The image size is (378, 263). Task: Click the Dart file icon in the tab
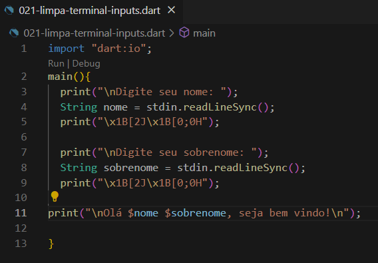[9, 11]
